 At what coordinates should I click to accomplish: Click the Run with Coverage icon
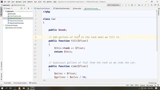[x=129, y=5]
